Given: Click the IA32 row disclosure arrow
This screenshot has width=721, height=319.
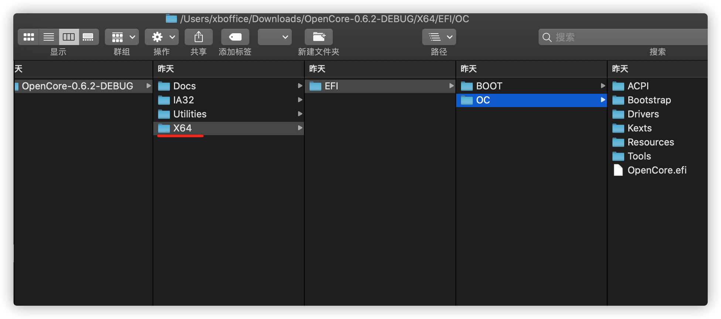Looking at the screenshot, I should click(300, 100).
